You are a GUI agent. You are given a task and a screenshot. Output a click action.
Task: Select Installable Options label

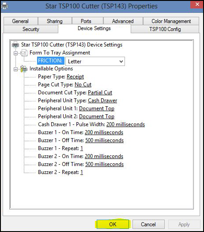coord(51,69)
